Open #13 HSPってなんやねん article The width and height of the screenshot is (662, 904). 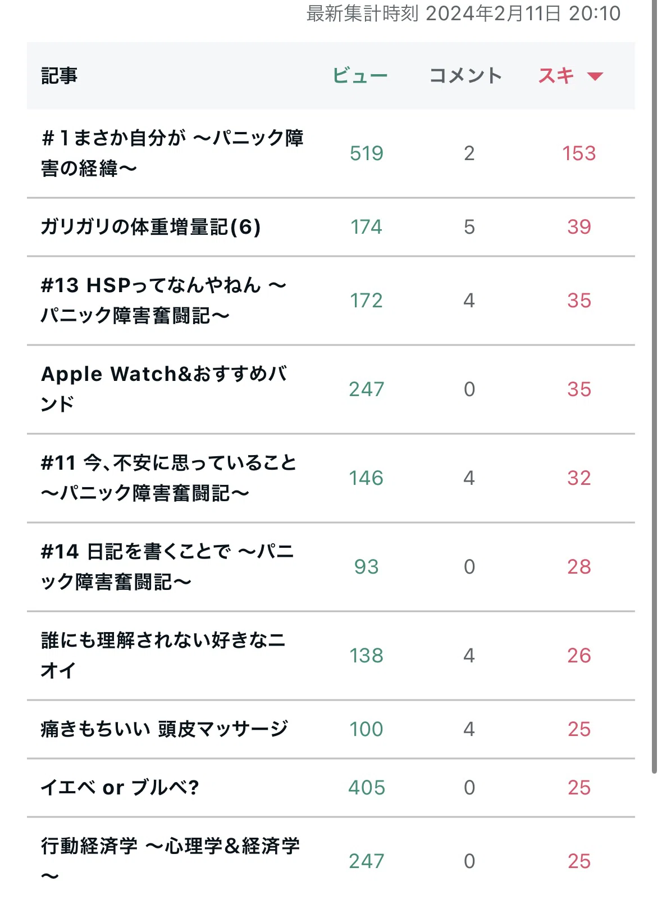163,300
